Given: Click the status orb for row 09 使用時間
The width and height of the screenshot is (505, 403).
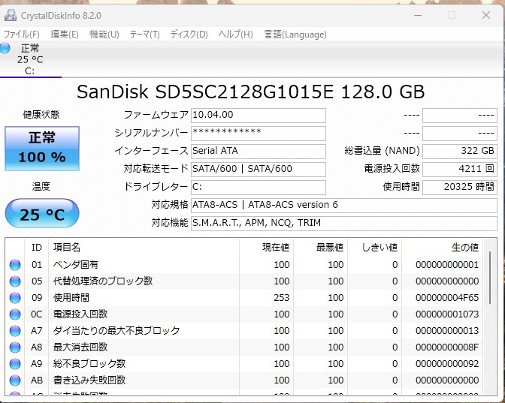Looking at the screenshot, I should 15,298.
